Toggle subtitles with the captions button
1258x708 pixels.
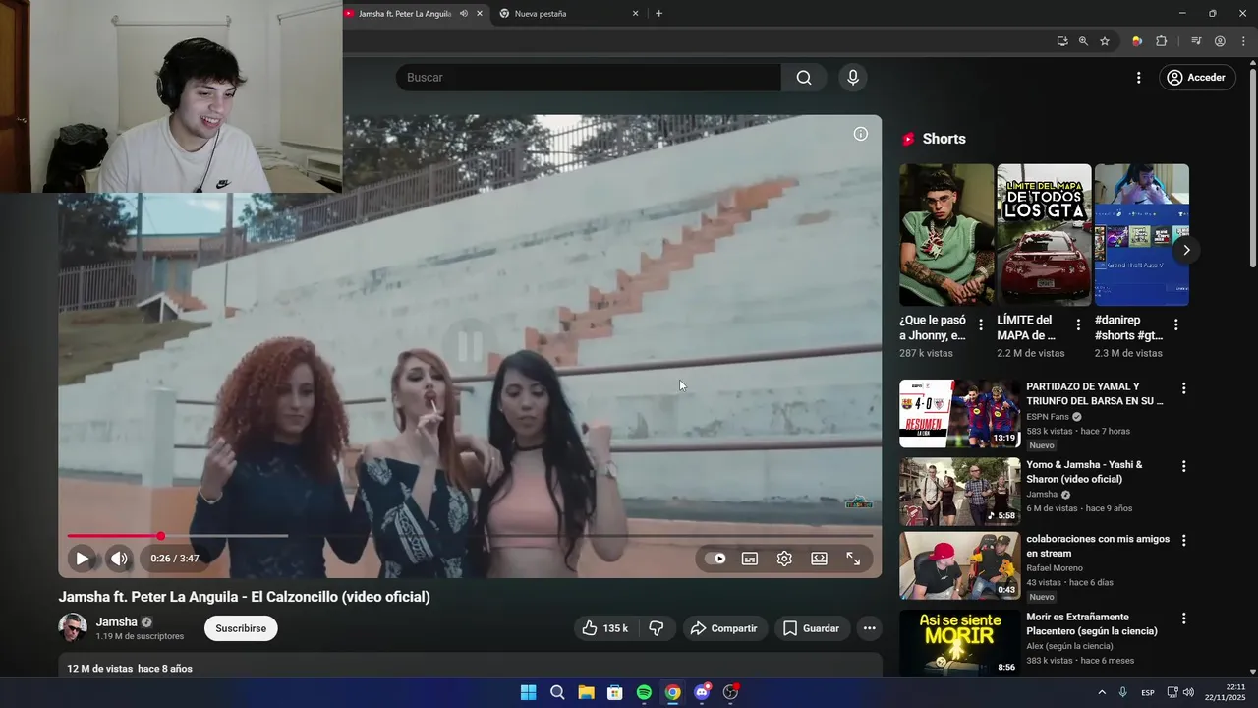pyautogui.click(x=750, y=559)
